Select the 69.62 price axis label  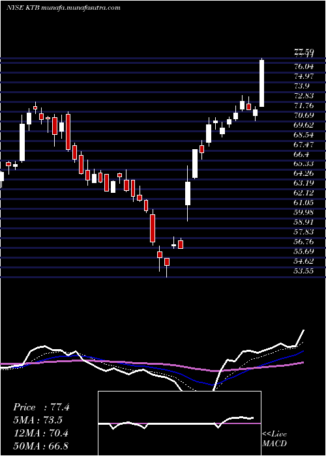[x=304, y=125]
